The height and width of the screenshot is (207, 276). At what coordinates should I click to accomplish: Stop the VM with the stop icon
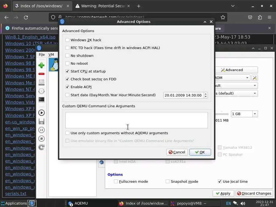(42, 139)
